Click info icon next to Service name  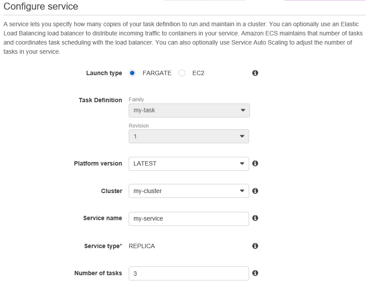click(255, 218)
